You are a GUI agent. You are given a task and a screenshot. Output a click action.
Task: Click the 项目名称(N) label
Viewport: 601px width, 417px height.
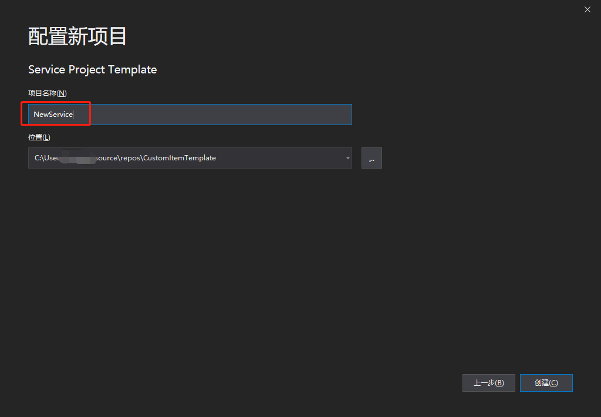click(x=47, y=93)
